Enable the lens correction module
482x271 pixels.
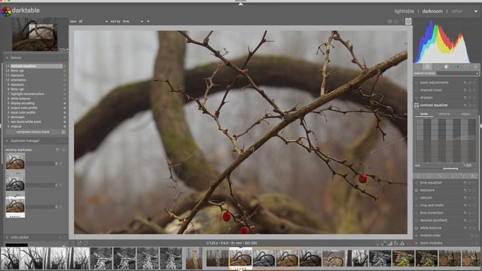pos(416,213)
